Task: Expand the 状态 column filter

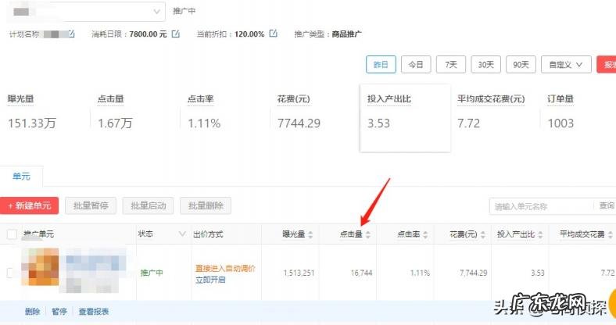Action: pos(182,234)
